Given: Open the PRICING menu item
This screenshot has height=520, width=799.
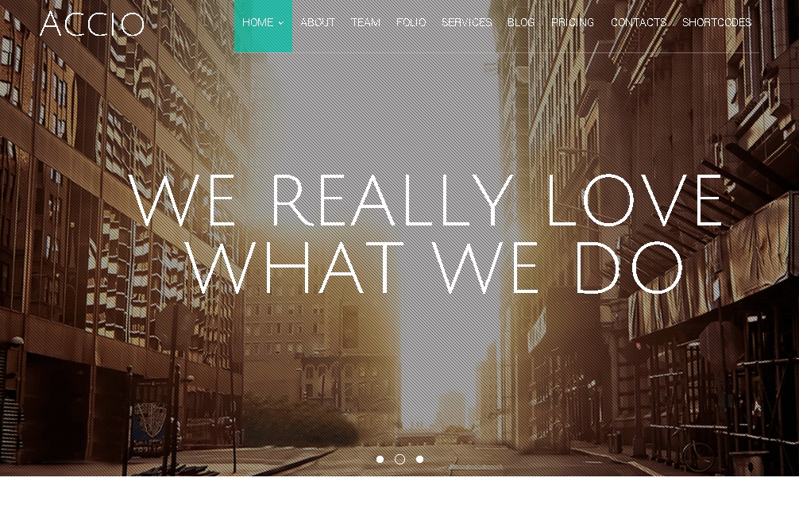Looking at the screenshot, I should [x=573, y=22].
